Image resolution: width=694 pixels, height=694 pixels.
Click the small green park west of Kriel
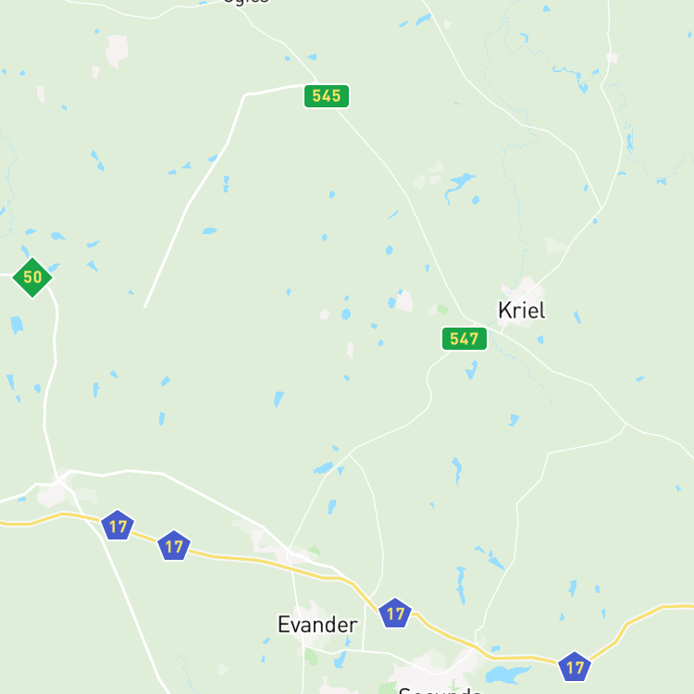click(442, 309)
